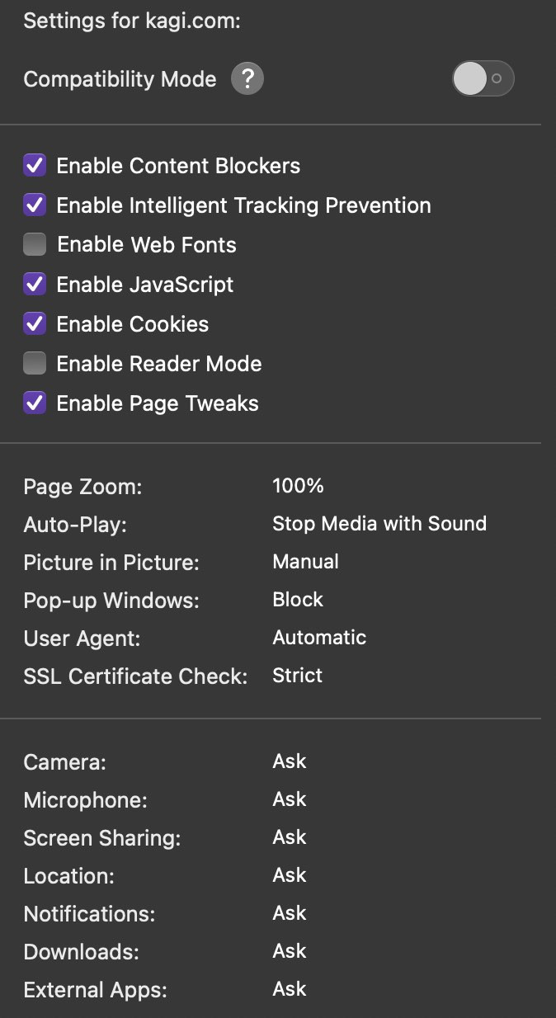Check the Enable Reader Mode box

[x=35, y=364]
